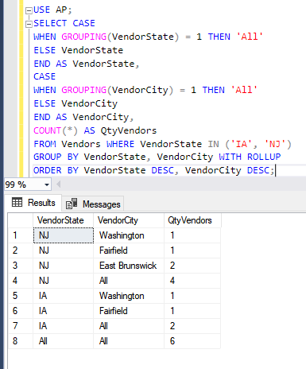Select row header number 3
Image resolution: width=306 pixels, height=369 pixels.
click(21, 266)
